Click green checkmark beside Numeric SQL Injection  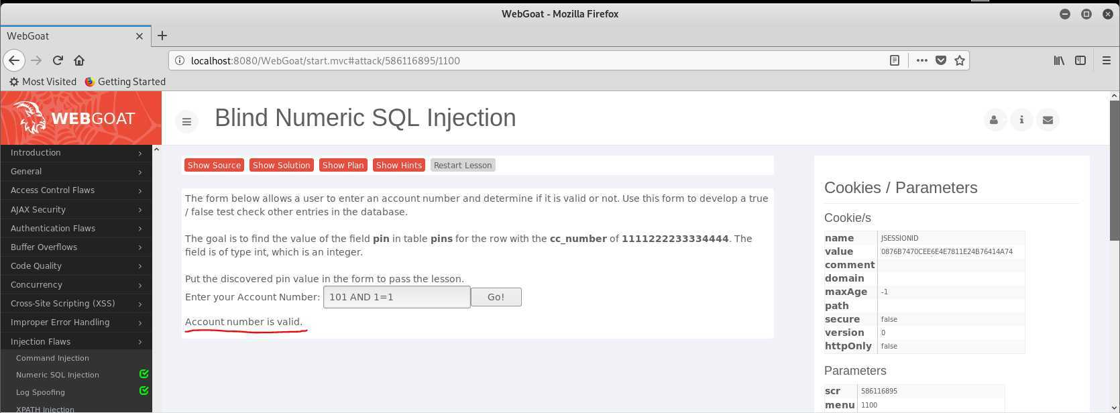(x=144, y=374)
